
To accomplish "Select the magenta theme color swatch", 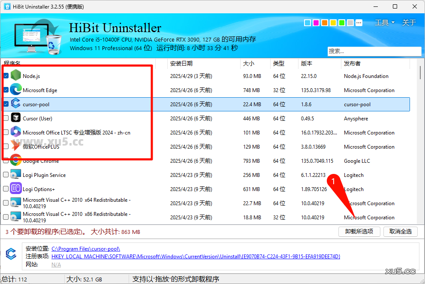I will point(316,22).
